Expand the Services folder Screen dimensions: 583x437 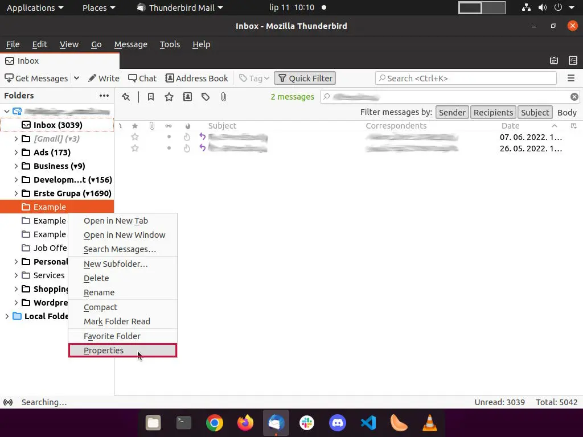click(16, 275)
